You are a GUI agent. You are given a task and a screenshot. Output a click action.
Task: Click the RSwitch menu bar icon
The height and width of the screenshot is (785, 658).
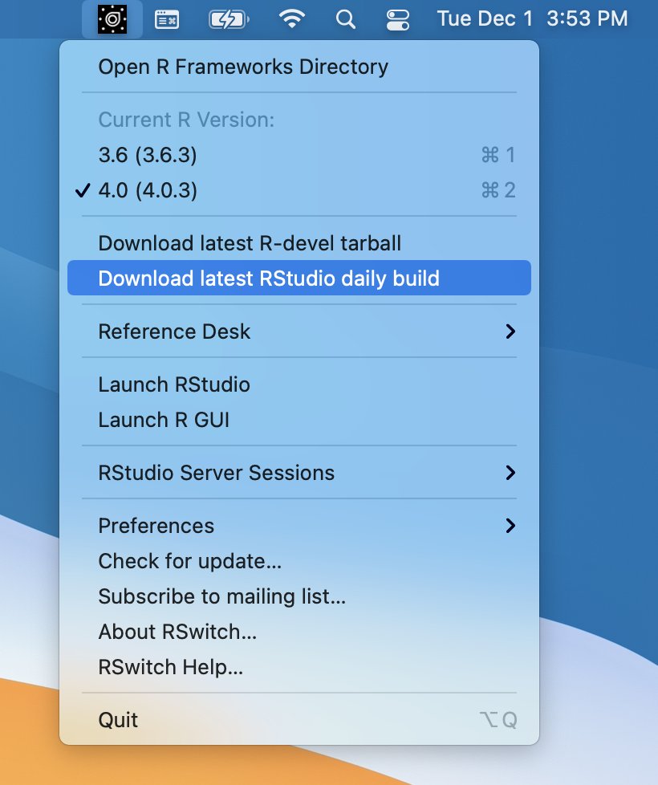(x=112, y=19)
